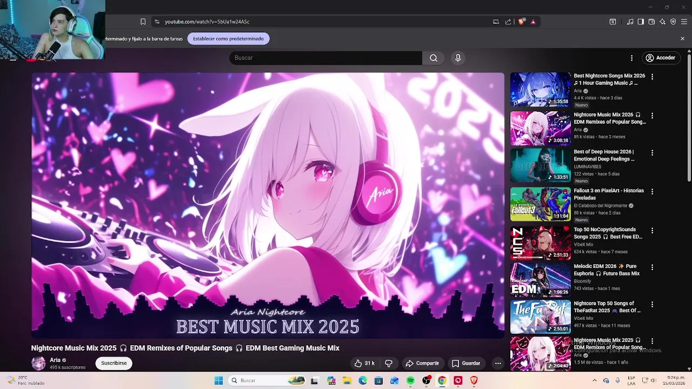Click the YouTube search magnifier button

pyautogui.click(x=434, y=58)
